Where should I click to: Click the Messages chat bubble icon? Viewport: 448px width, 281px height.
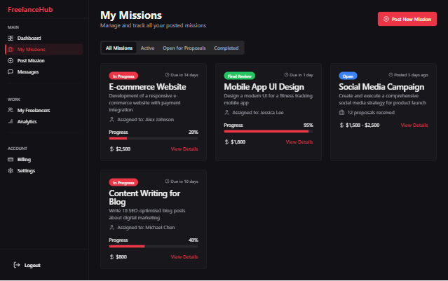pyautogui.click(x=11, y=71)
